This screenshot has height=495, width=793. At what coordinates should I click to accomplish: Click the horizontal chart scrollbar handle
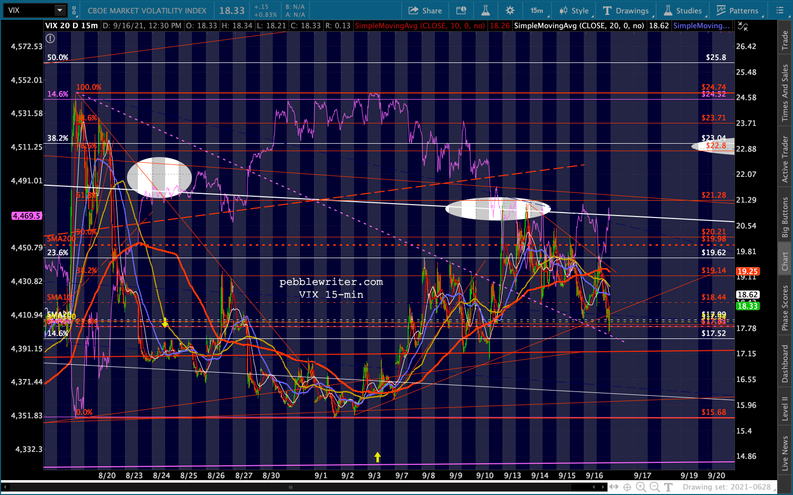click(291, 487)
